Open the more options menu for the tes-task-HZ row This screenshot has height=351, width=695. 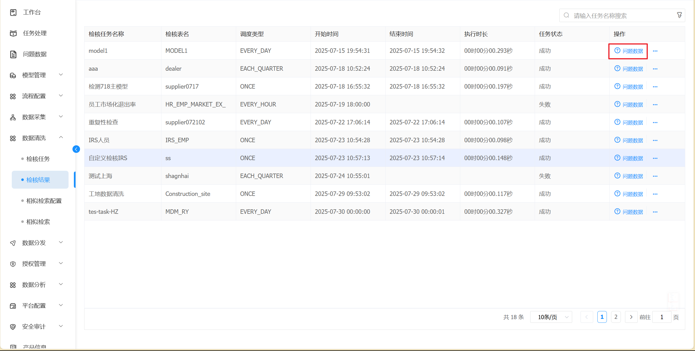point(655,212)
